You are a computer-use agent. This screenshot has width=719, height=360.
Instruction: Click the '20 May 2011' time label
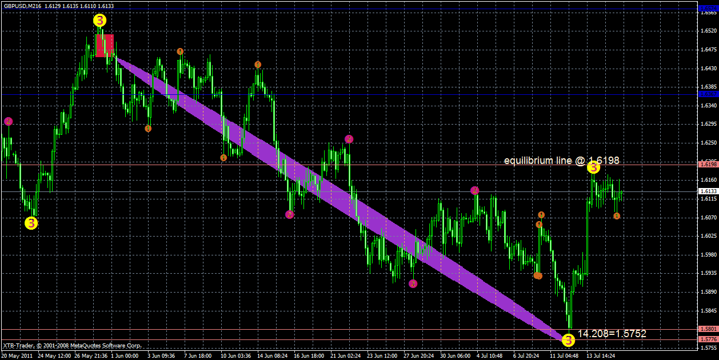(17, 355)
